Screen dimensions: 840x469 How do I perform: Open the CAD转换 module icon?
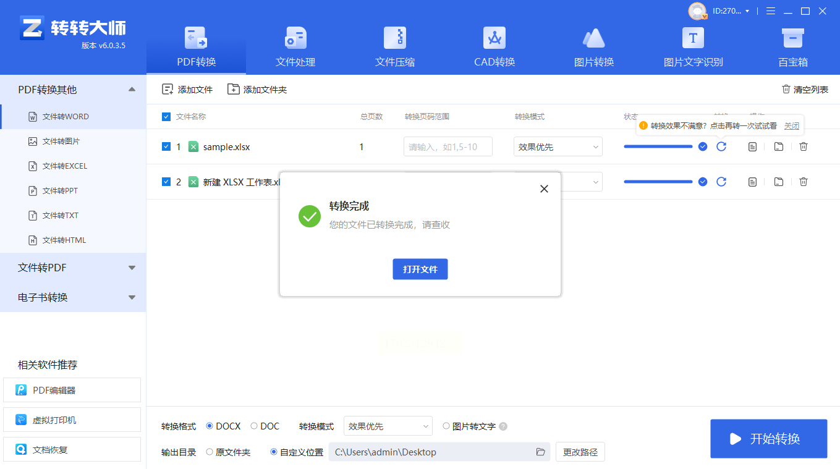[x=494, y=38]
